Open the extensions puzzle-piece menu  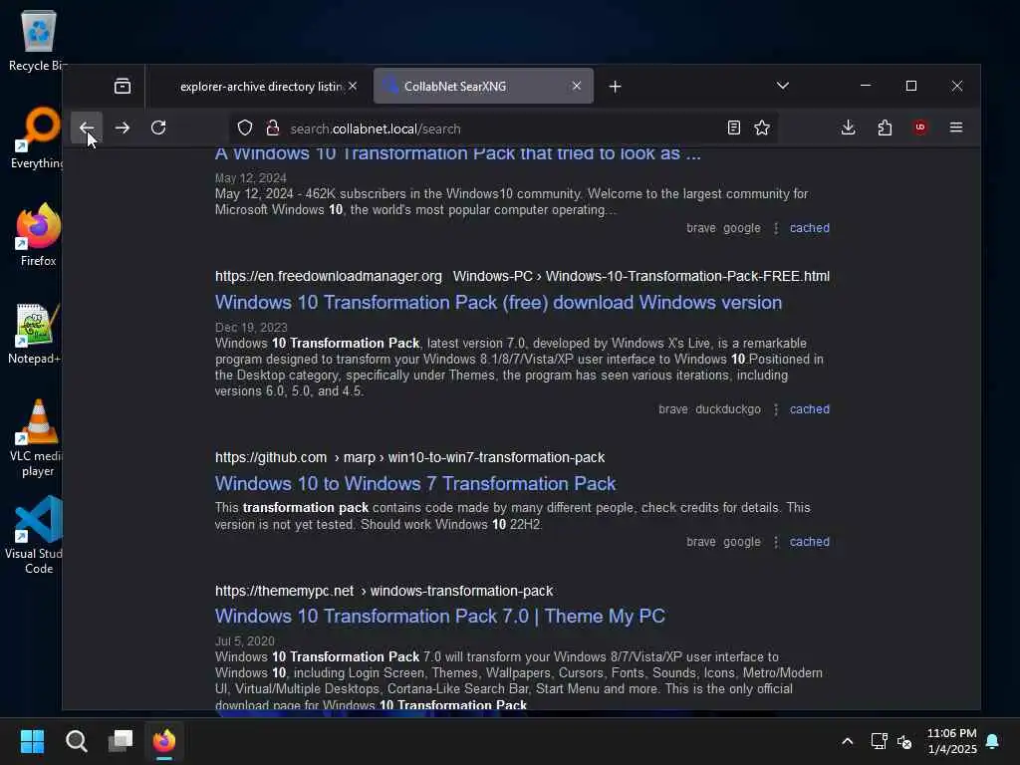click(885, 127)
